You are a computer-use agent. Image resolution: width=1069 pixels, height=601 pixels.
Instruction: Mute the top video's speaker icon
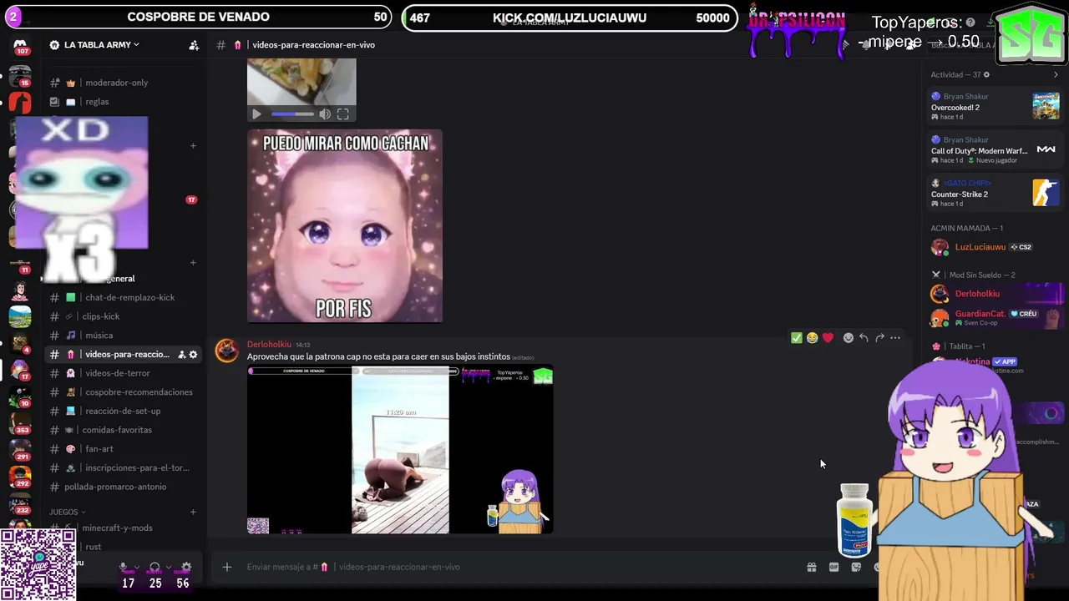click(325, 114)
